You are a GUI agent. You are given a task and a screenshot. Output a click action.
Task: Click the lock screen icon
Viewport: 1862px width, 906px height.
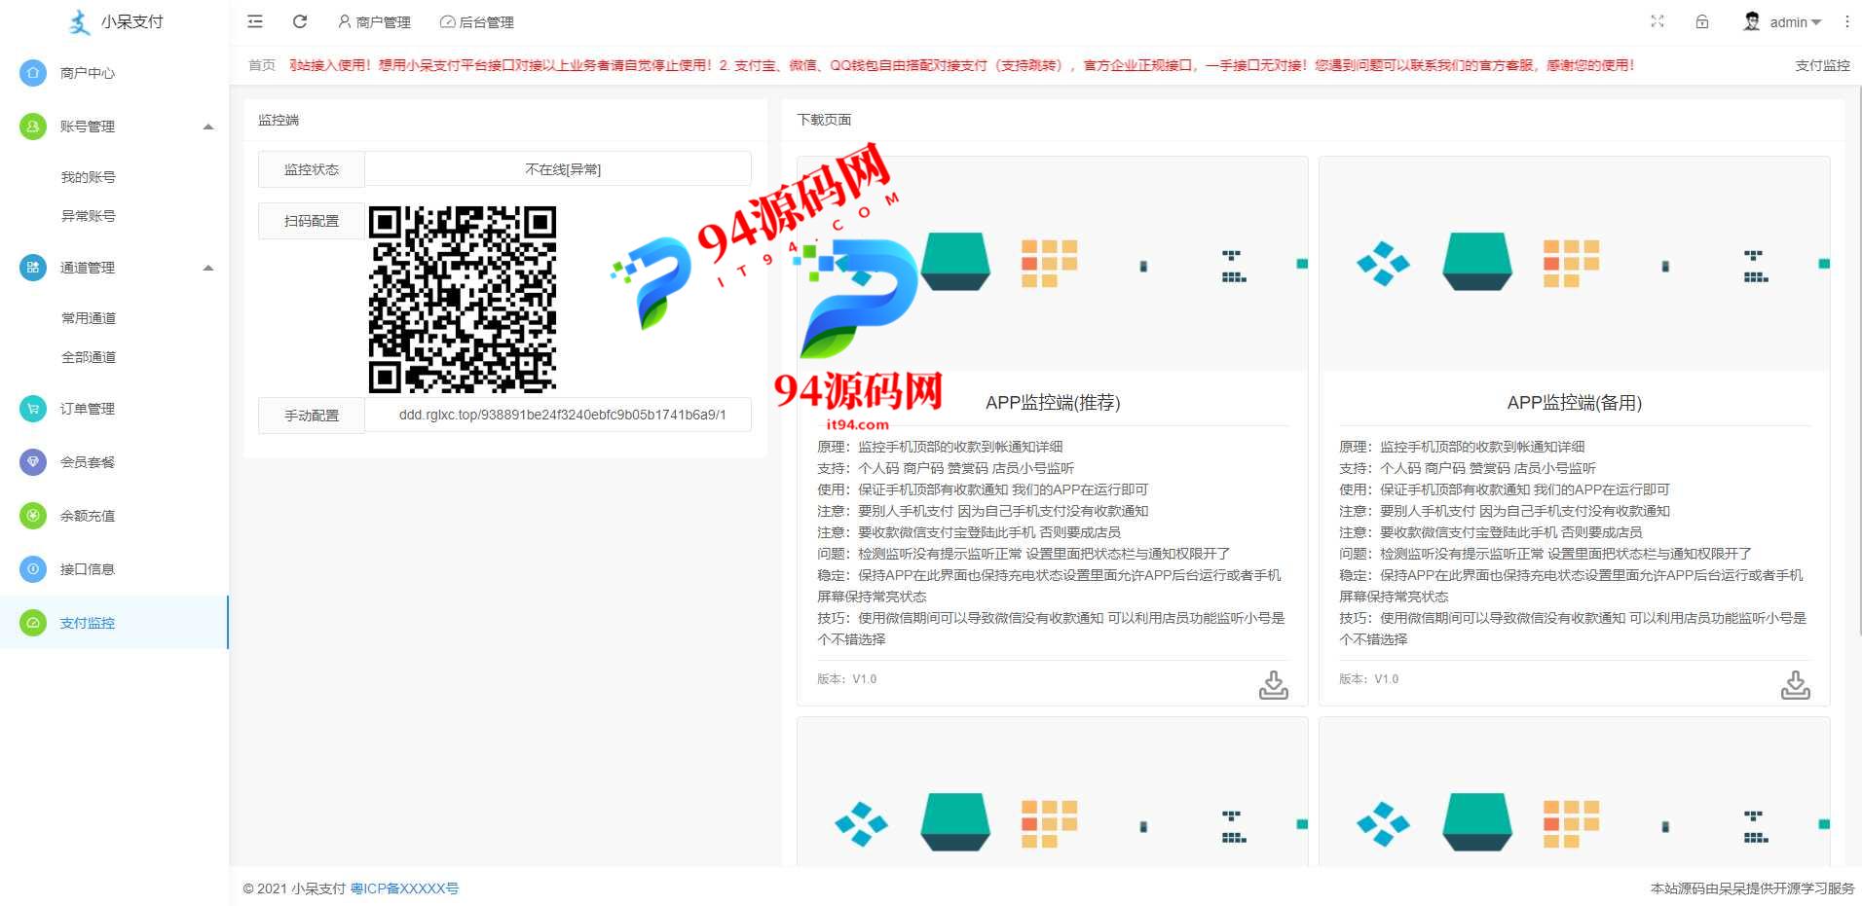[1702, 21]
